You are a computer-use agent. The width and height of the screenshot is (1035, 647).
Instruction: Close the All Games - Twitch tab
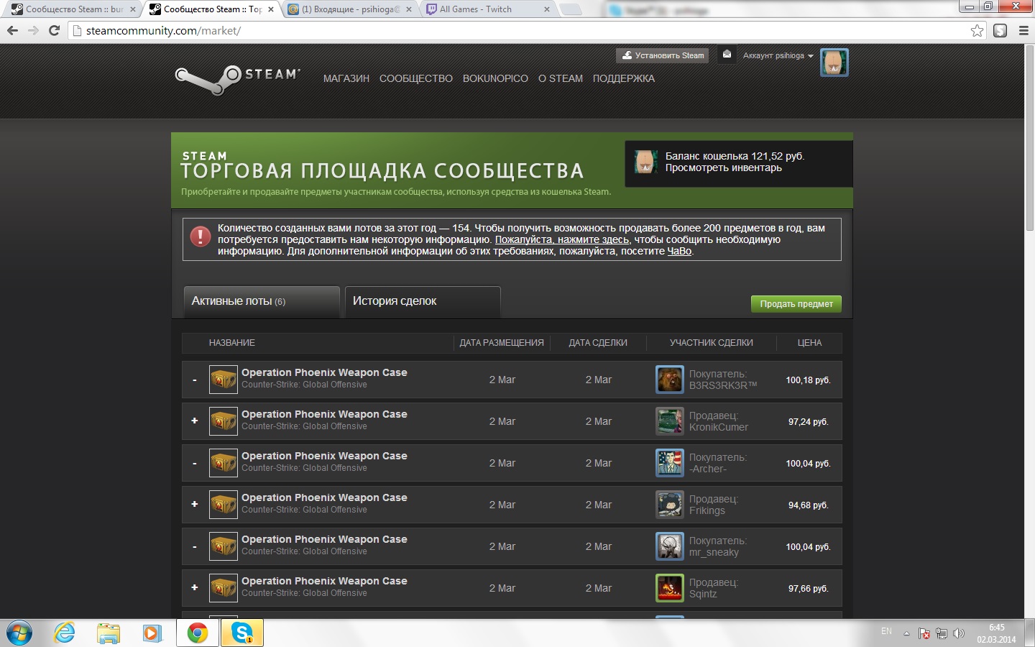coord(547,9)
